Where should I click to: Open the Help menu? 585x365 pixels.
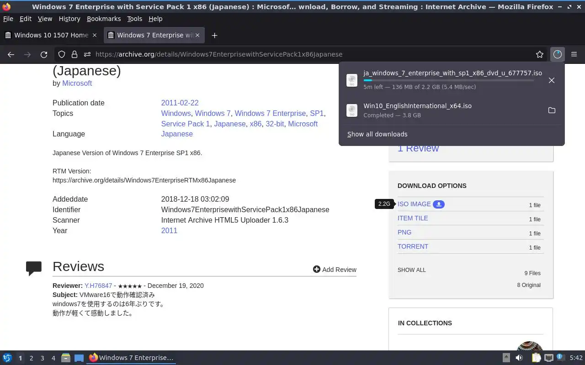click(155, 19)
